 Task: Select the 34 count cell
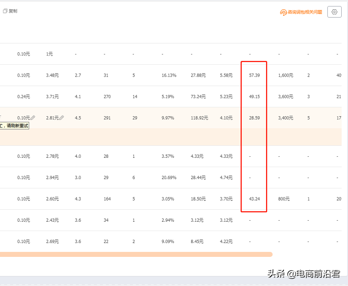coord(106,220)
